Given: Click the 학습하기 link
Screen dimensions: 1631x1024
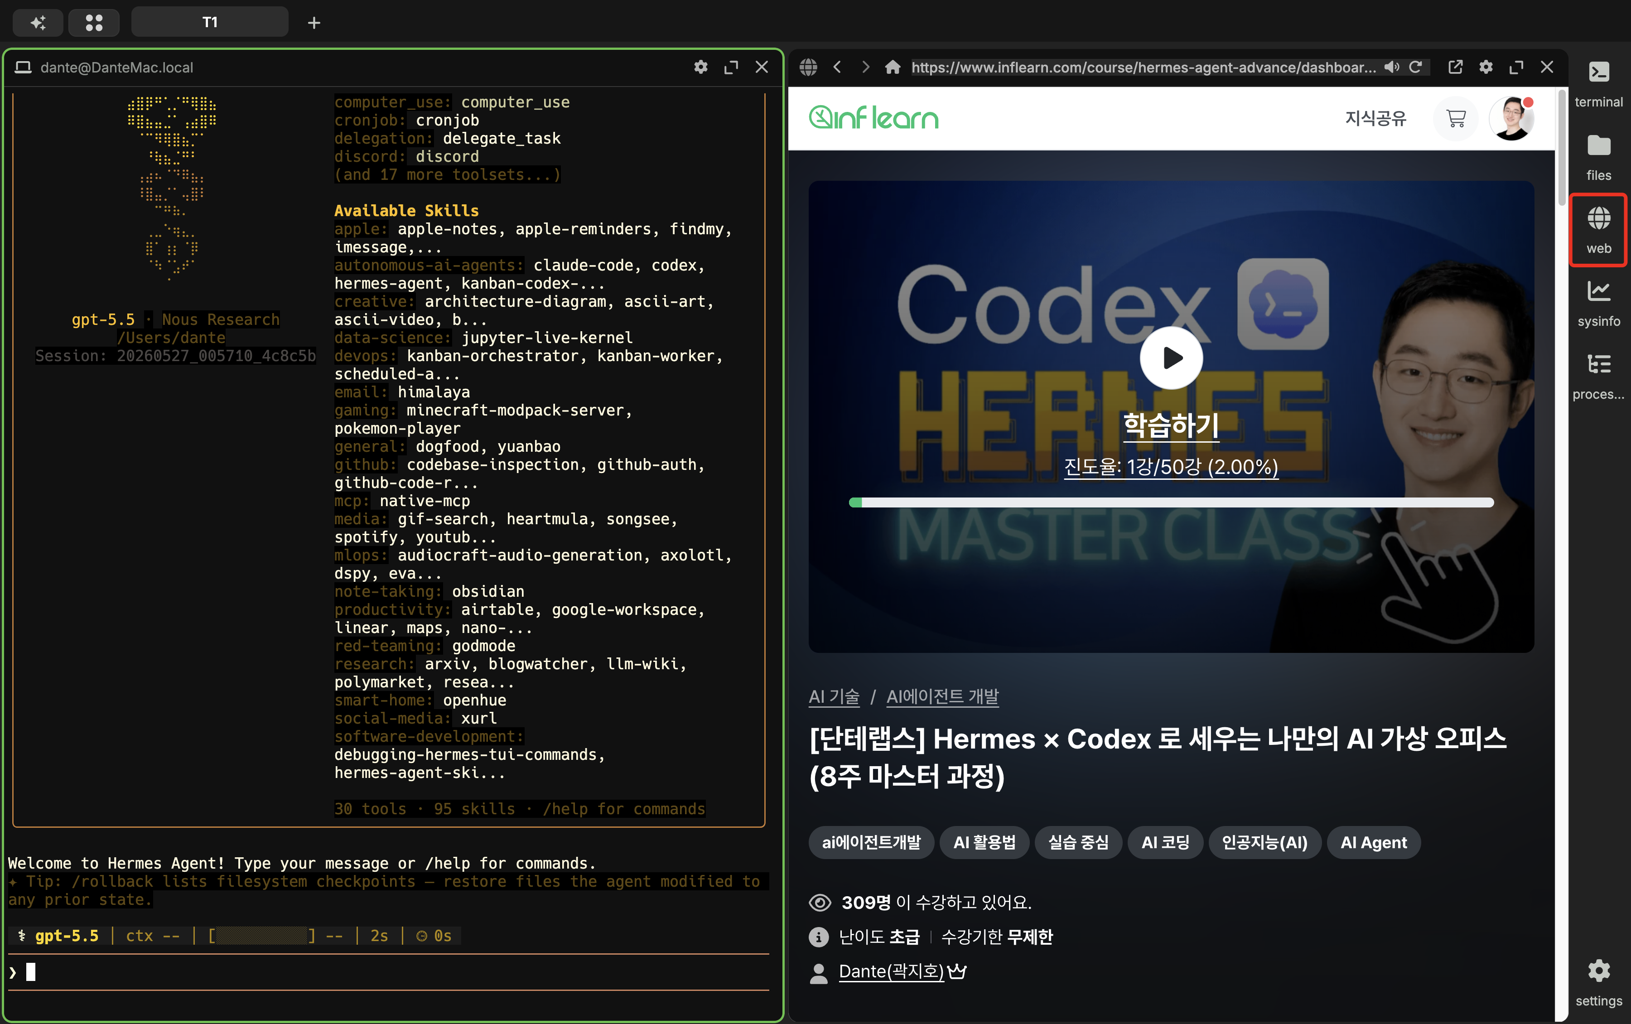Looking at the screenshot, I should click(x=1171, y=426).
